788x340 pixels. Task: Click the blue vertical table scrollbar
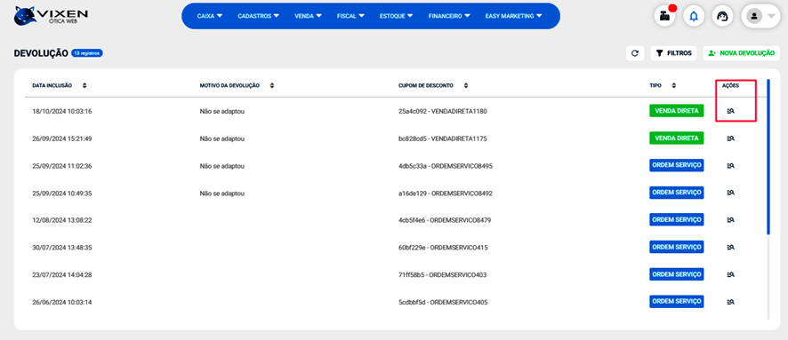click(768, 156)
